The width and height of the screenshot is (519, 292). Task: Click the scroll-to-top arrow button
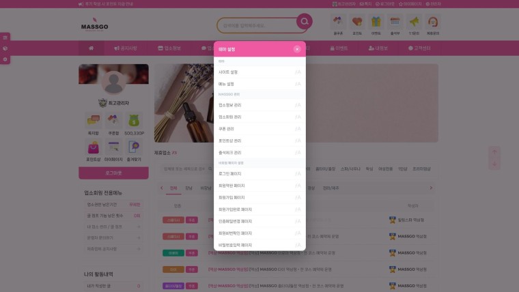pyautogui.click(x=494, y=152)
